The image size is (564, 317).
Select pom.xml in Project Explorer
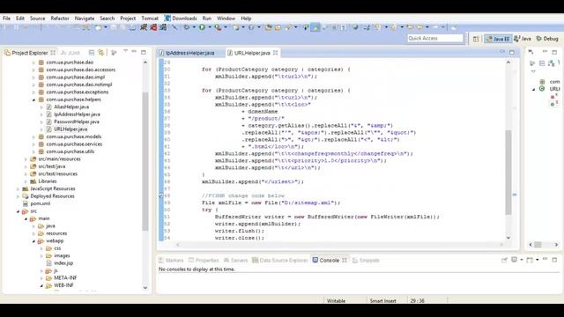point(41,203)
